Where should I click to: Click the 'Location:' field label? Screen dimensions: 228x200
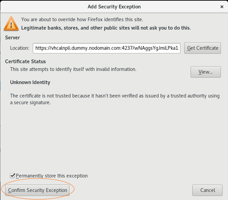(20, 48)
